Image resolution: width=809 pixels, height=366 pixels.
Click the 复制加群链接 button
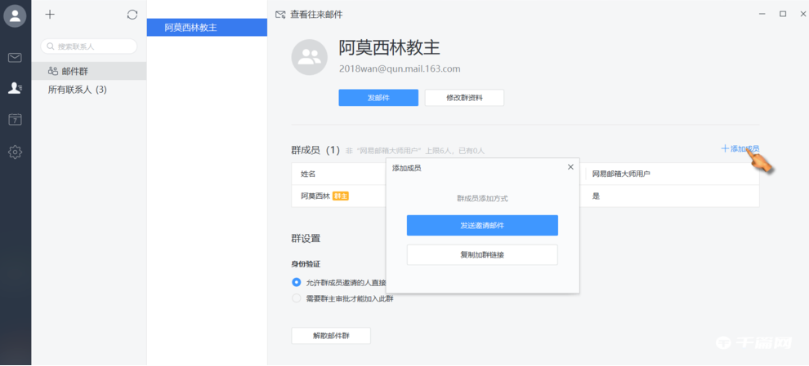[x=482, y=255]
